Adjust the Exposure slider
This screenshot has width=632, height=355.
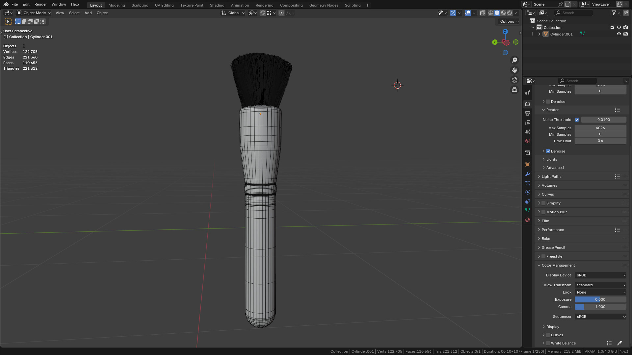pos(600,299)
